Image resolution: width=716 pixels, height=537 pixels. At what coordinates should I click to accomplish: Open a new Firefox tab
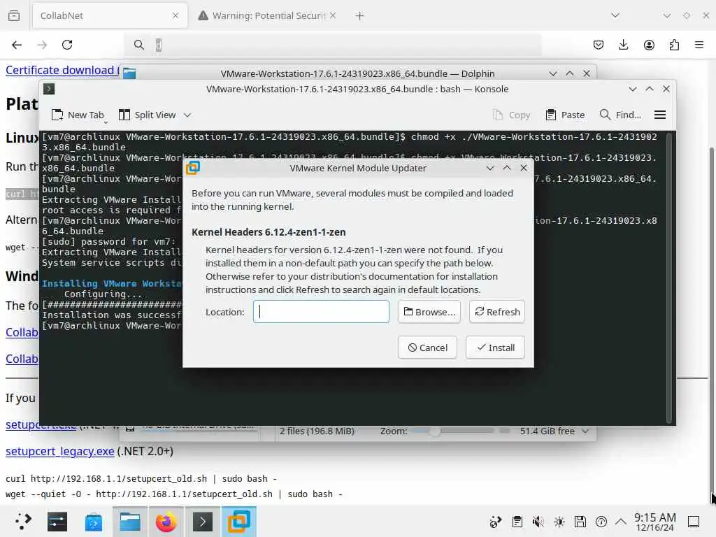(360, 16)
